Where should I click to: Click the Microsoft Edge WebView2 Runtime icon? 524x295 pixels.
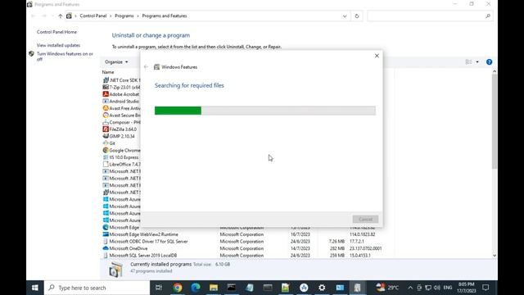tap(106, 234)
